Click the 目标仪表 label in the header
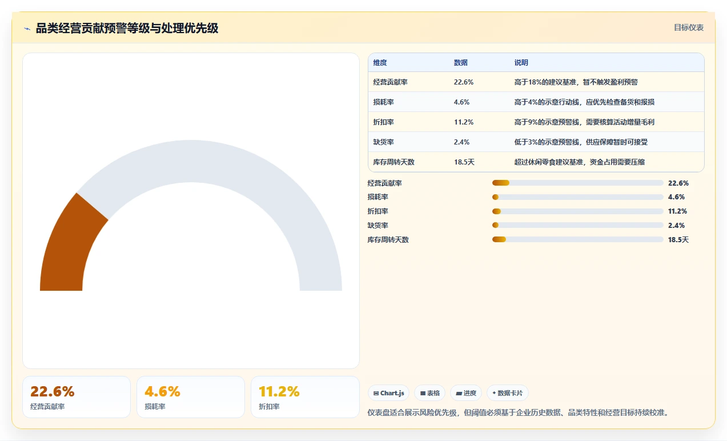The height and width of the screenshot is (441, 727). (x=689, y=27)
